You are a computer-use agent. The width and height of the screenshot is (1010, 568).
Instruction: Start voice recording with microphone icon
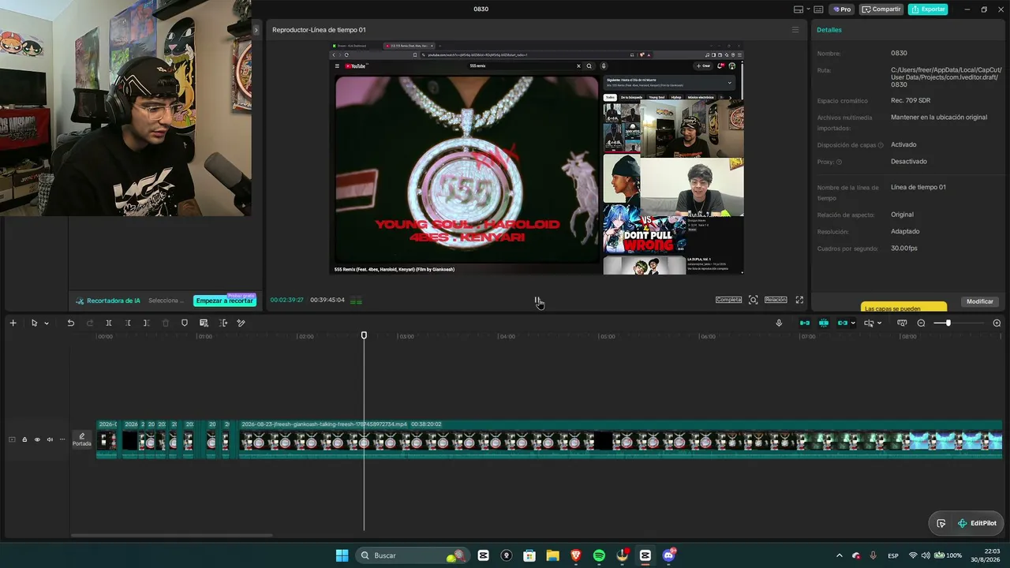point(779,323)
